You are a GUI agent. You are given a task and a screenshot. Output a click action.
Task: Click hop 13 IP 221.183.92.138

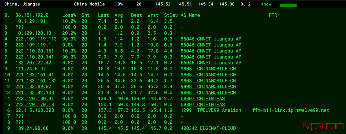pyautogui.click(x=35, y=93)
